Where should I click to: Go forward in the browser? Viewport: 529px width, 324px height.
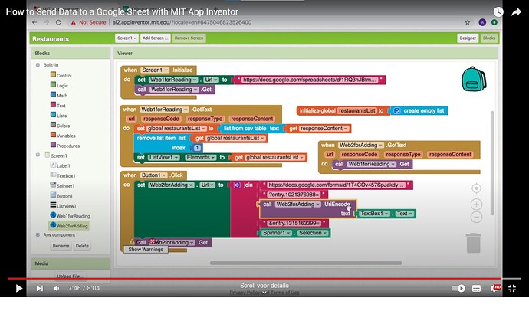(46, 22)
